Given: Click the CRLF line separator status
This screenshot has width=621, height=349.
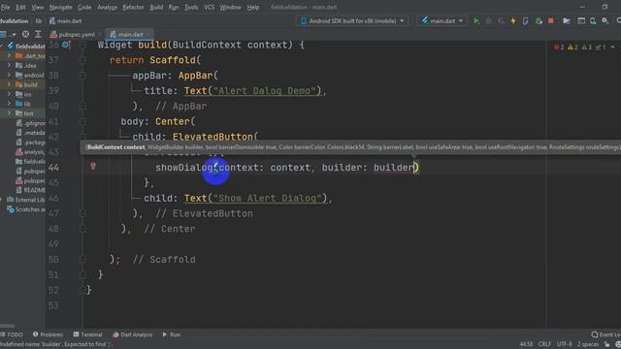Looking at the screenshot, I should tap(544, 344).
